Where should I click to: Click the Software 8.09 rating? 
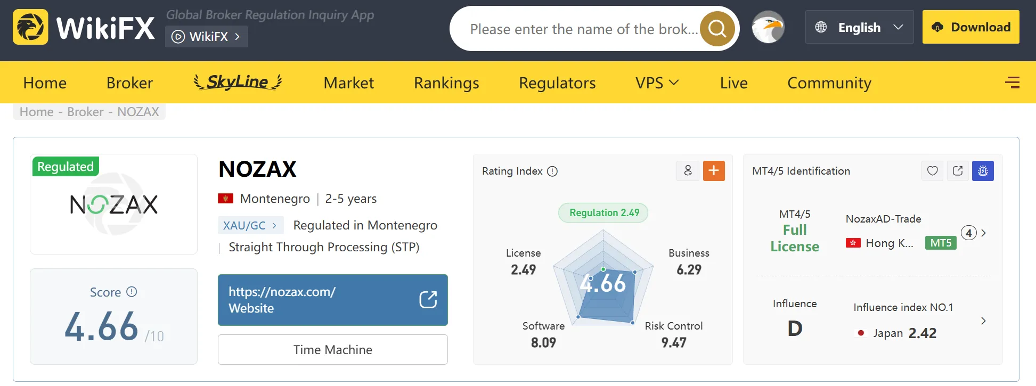point(543,334)
